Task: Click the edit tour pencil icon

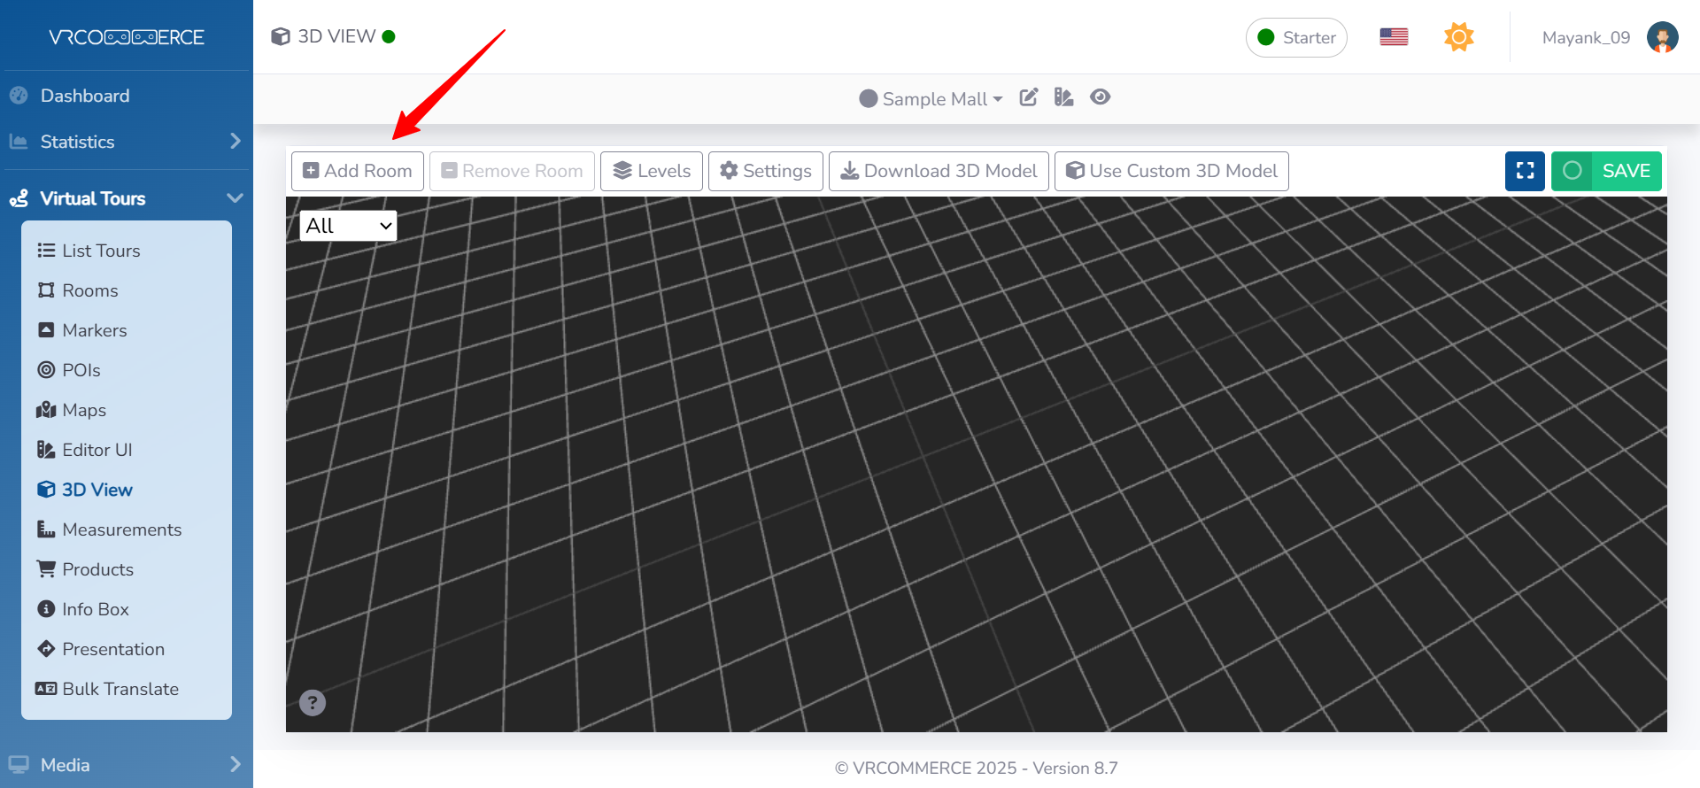Action: click(x=1028, y=97)
